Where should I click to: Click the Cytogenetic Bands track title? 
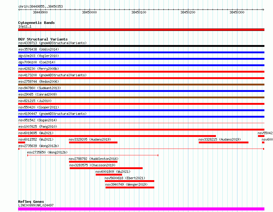(37, 23)
